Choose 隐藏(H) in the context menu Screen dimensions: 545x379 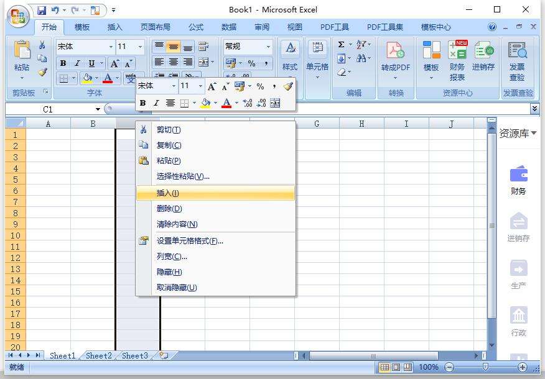215,272
